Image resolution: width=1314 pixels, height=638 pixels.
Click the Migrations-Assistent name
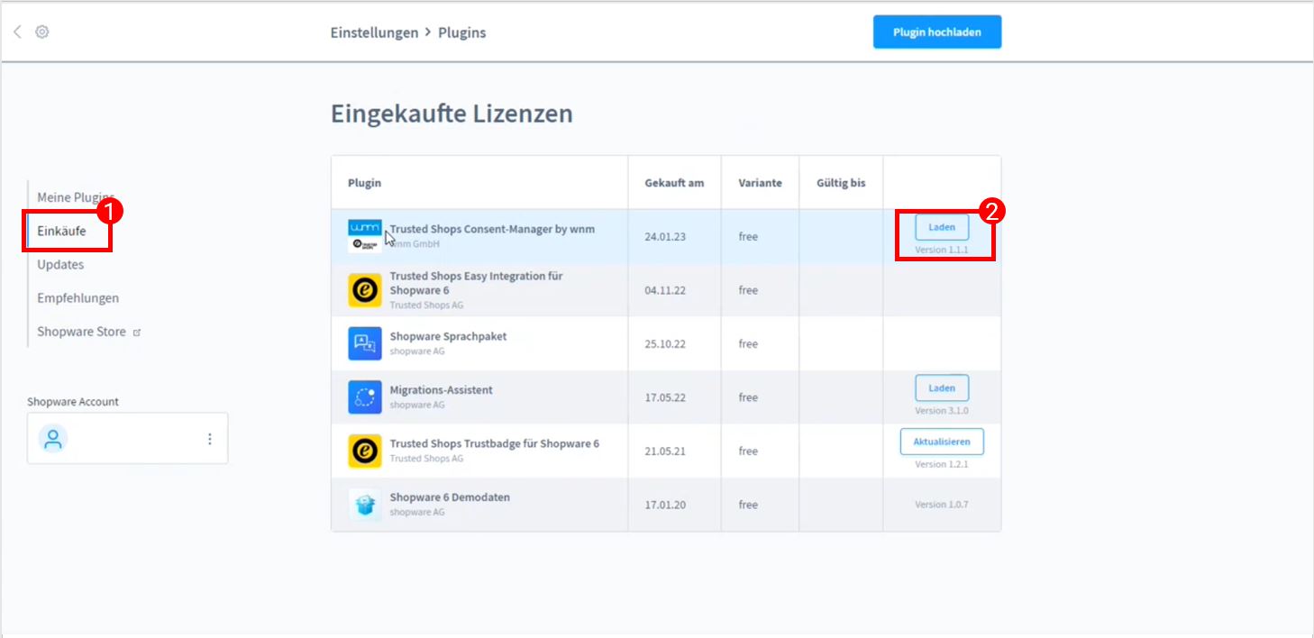[441, 390]
